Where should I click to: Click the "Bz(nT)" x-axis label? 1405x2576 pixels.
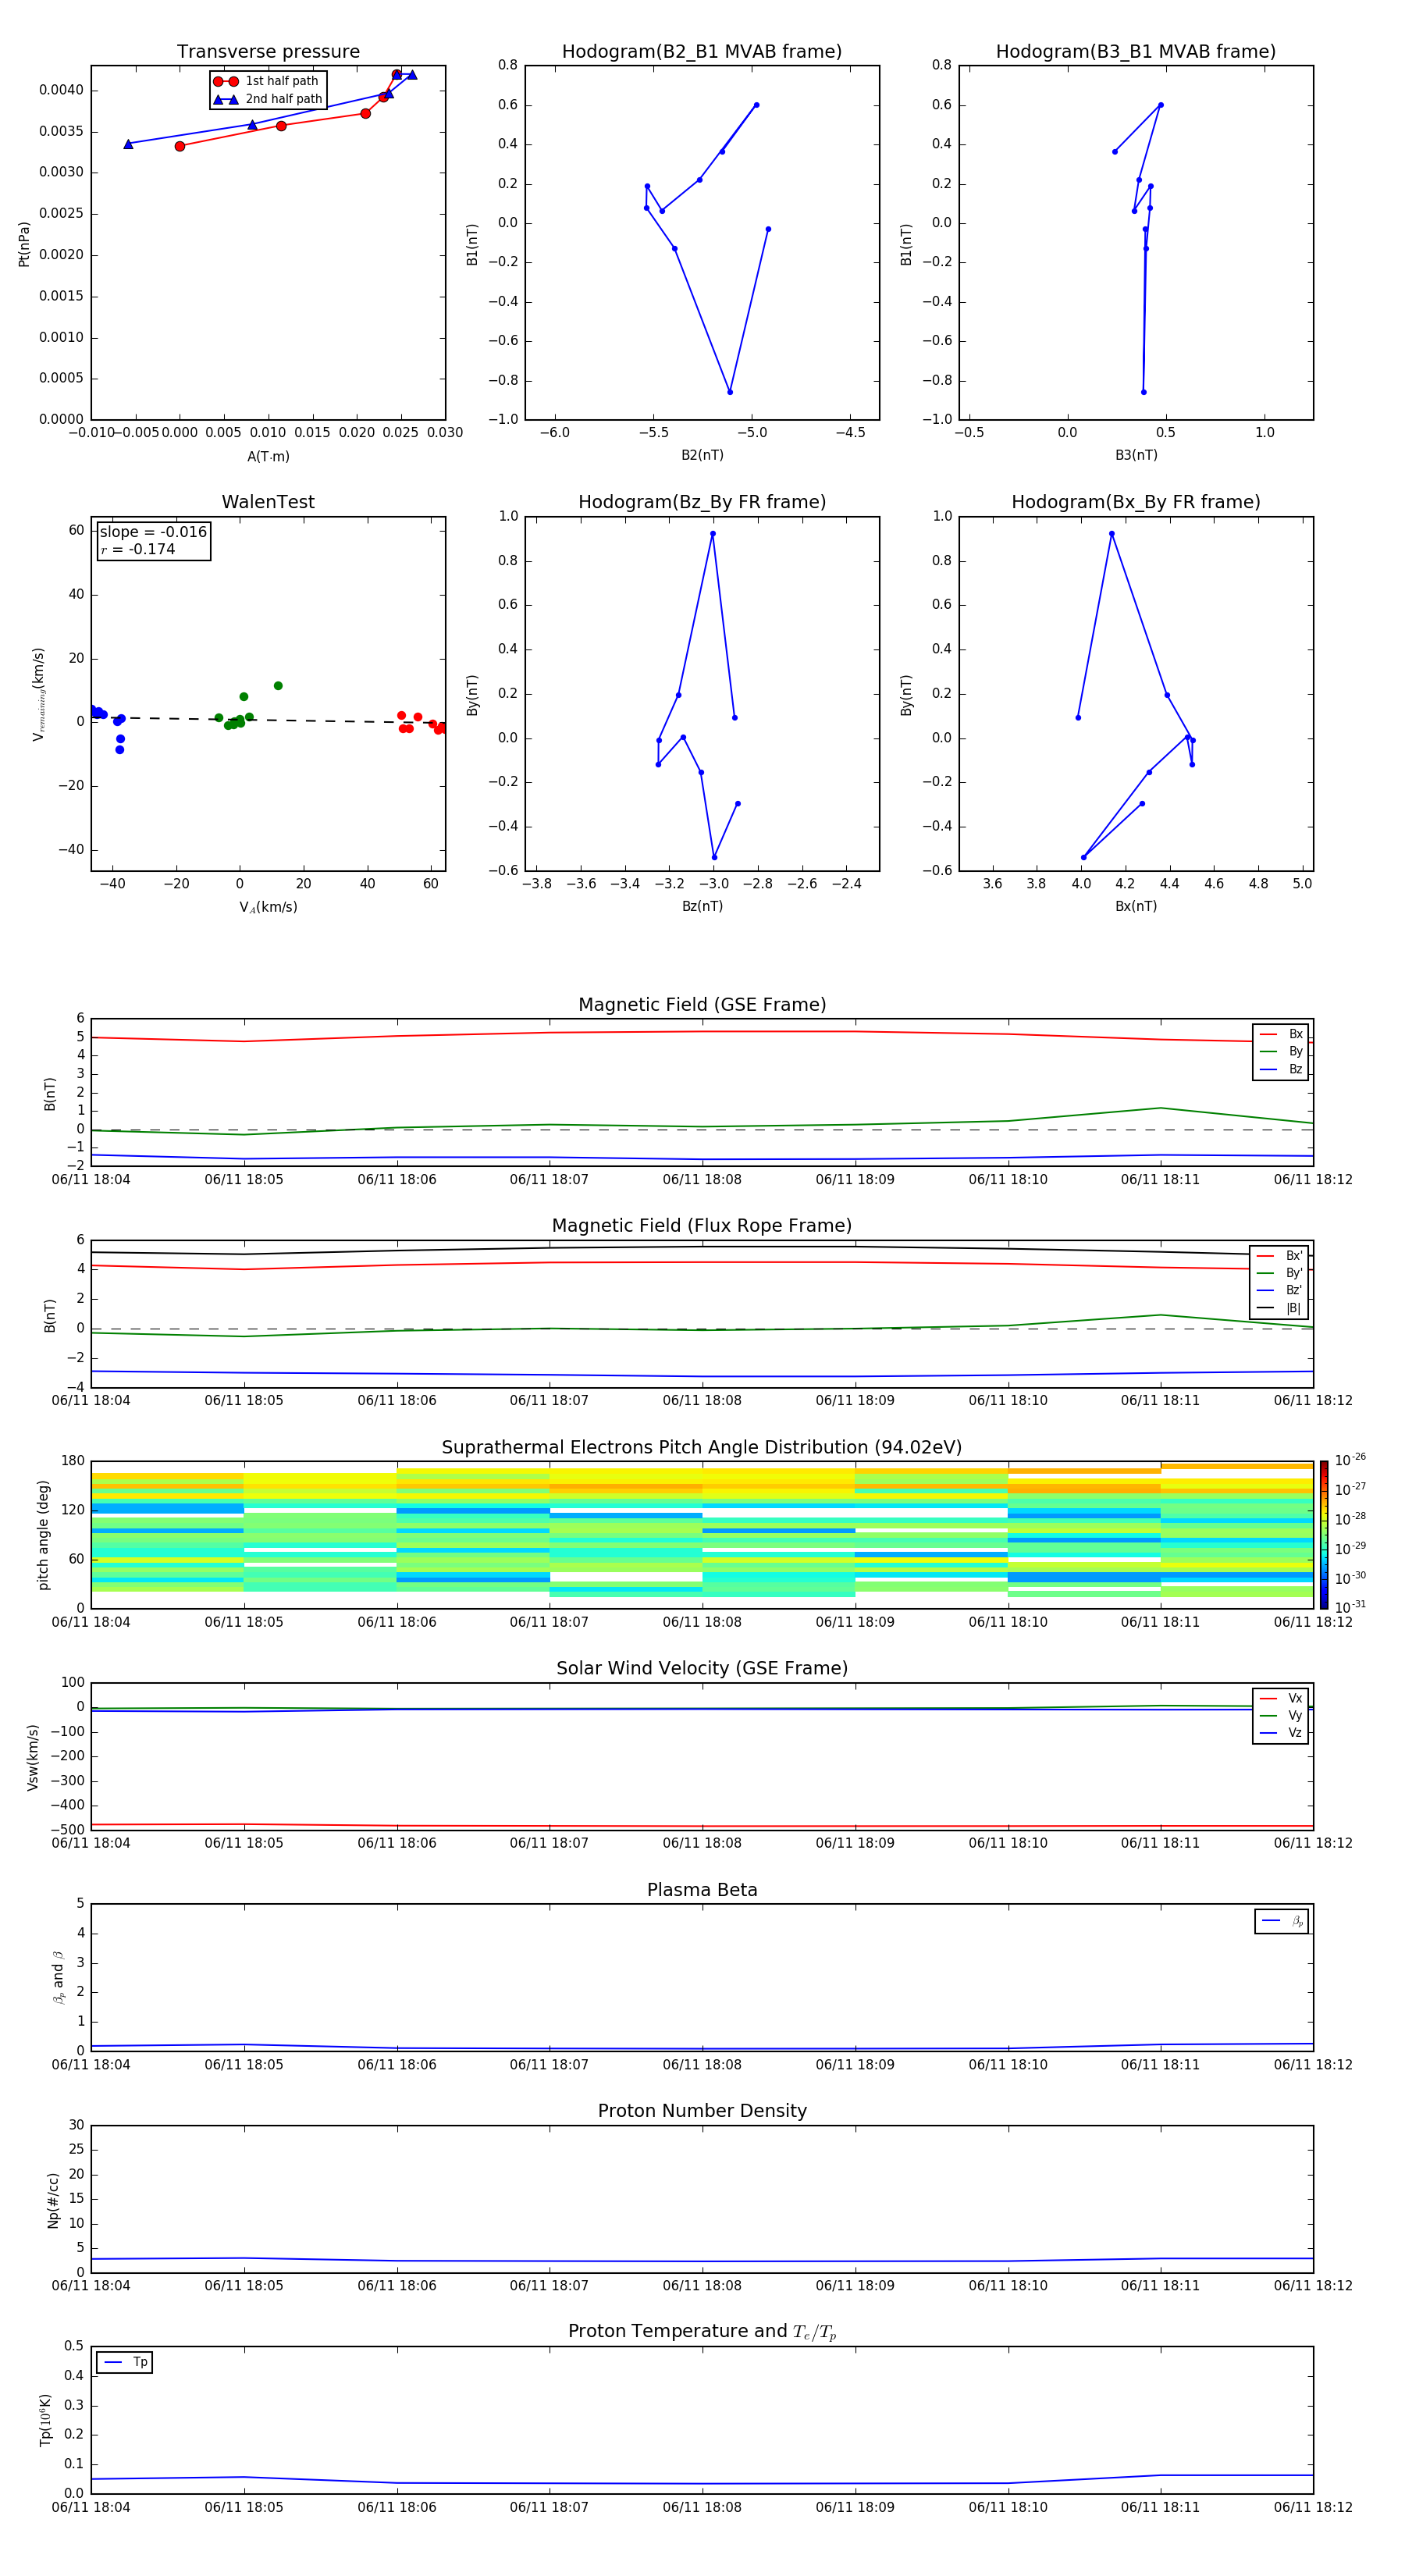click(702, 906)
